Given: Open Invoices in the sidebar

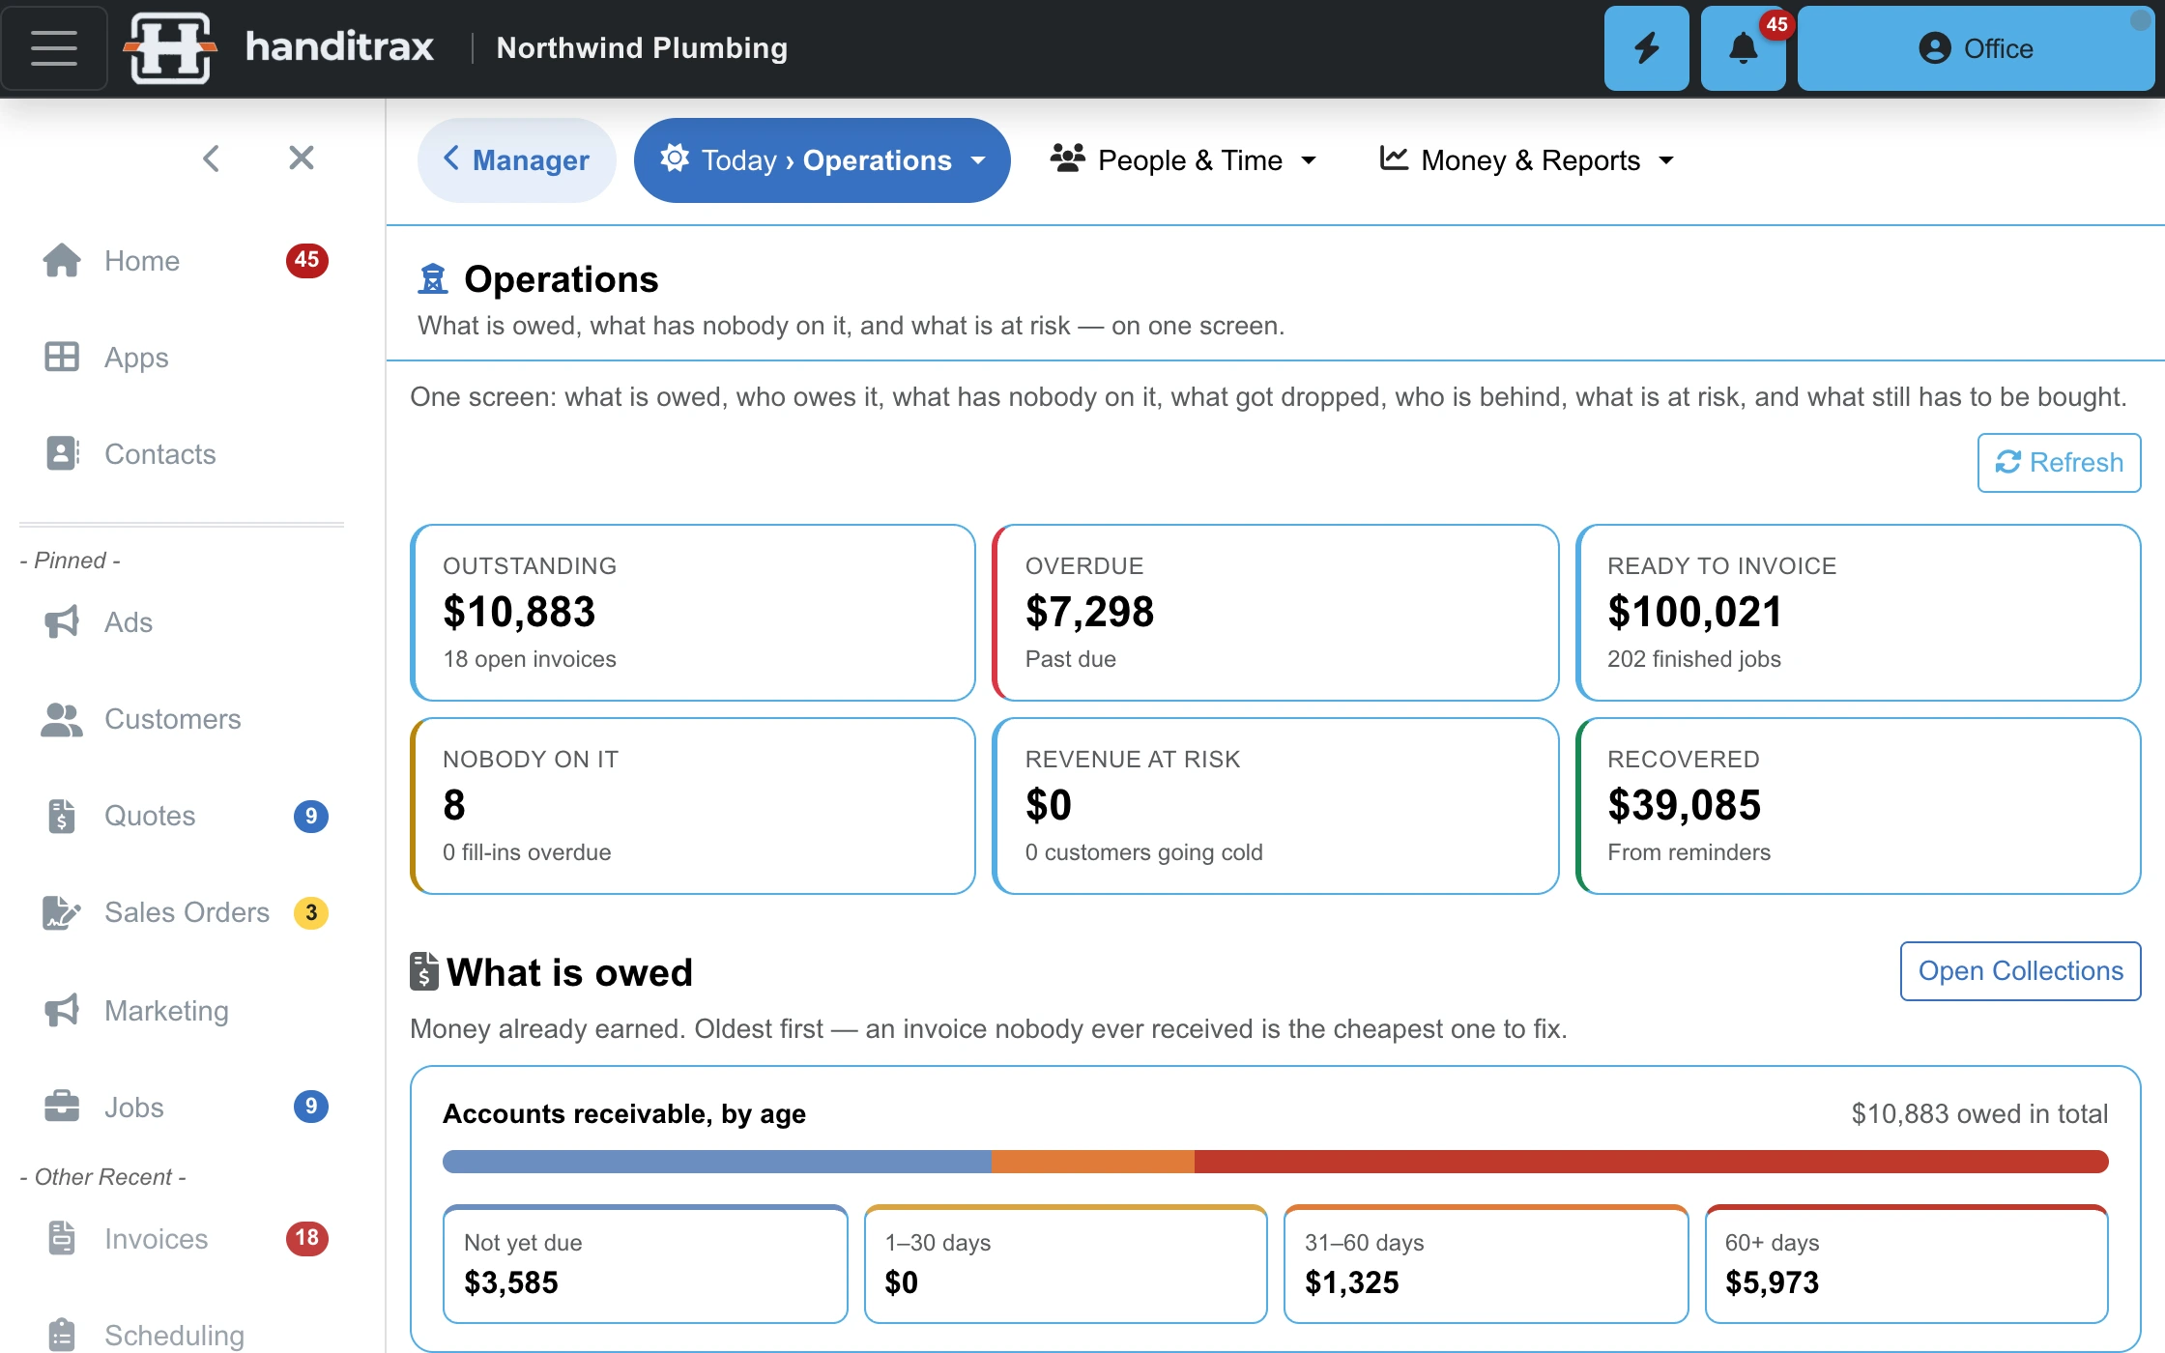Looking at the screenshot, I should (184, 1239).
